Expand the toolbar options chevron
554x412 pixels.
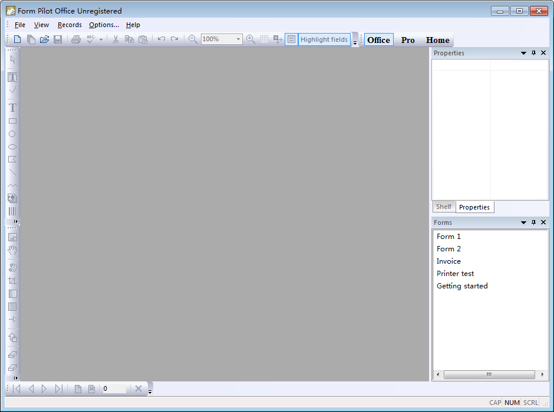355,42
